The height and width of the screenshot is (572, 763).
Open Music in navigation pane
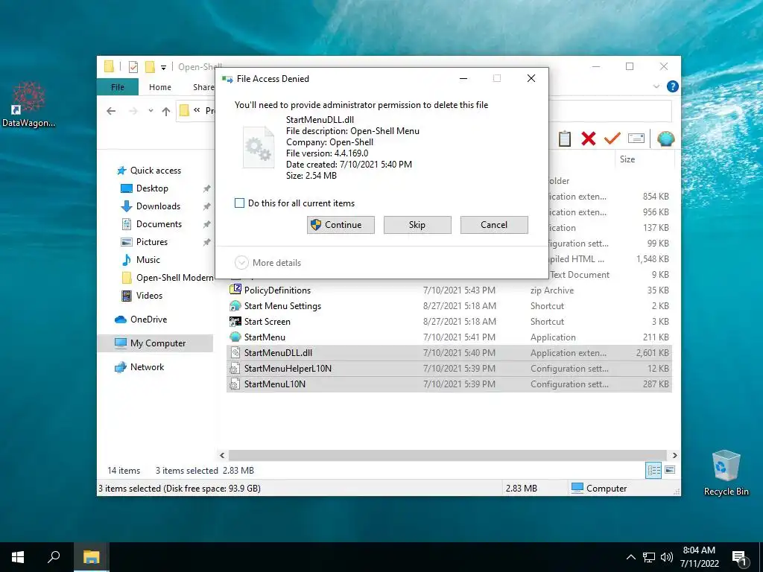[140, 260]
